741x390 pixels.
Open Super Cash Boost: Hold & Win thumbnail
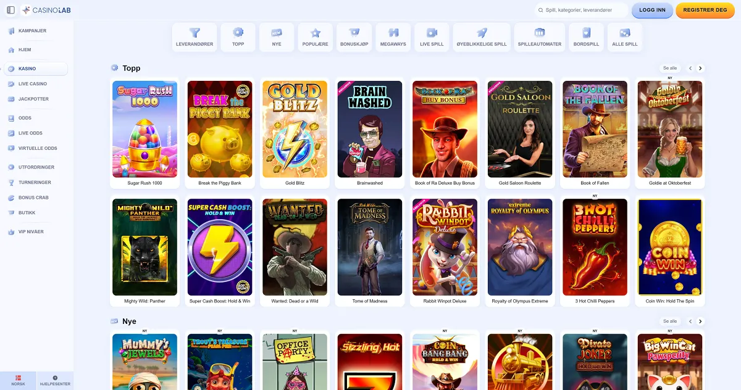click(220, 247)
